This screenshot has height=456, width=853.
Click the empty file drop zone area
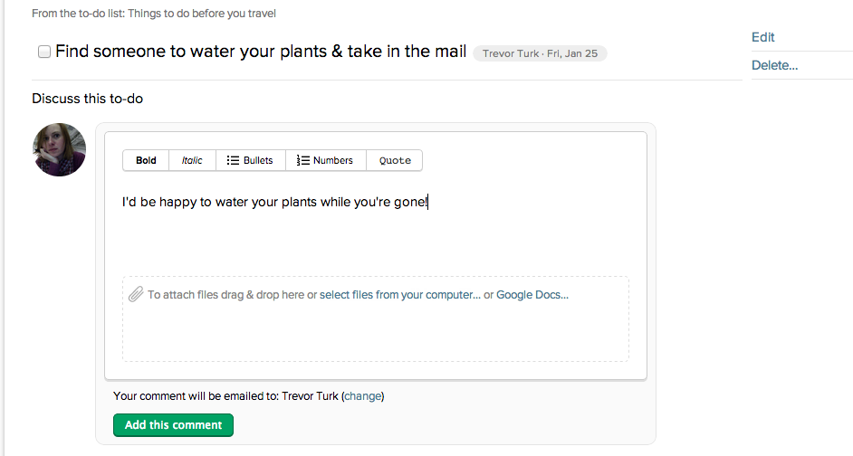375,333
